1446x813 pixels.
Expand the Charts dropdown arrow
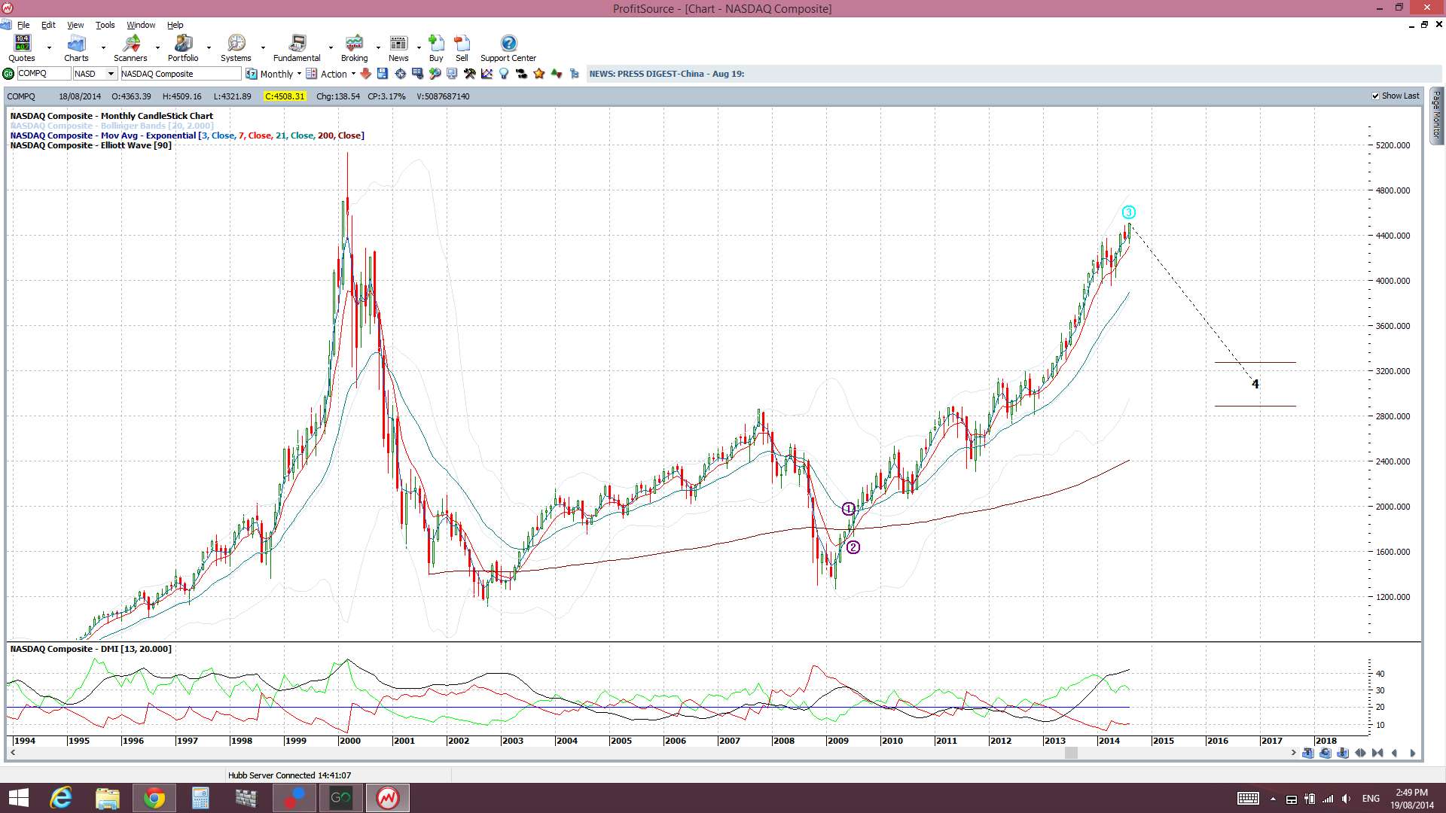point(104,48)
